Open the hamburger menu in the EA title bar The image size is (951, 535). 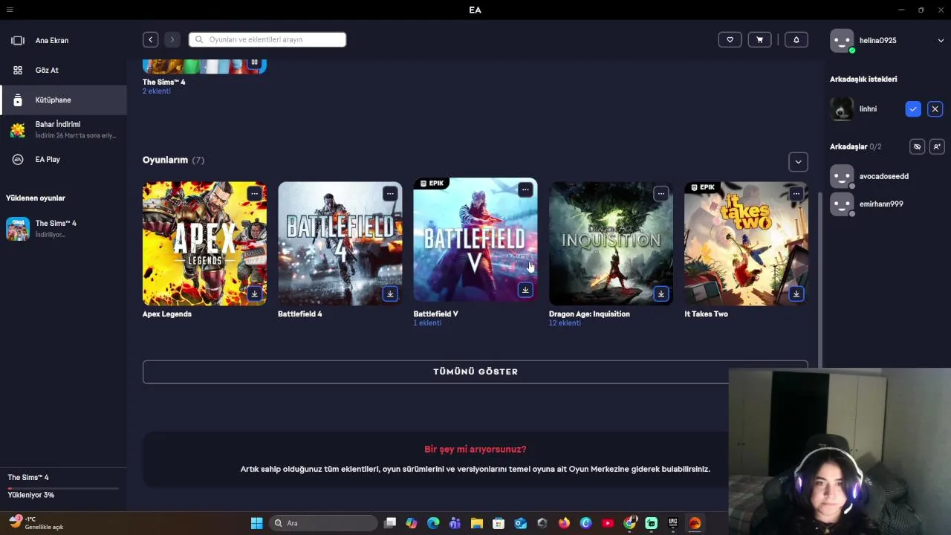10,10
